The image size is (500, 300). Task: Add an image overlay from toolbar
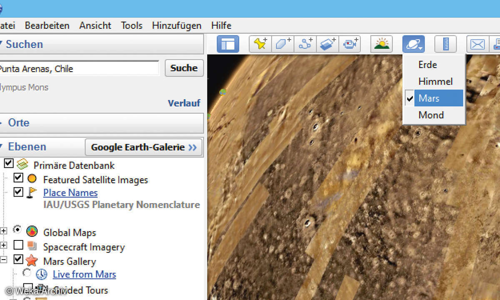pyautogui.click(x=327, y=44)
